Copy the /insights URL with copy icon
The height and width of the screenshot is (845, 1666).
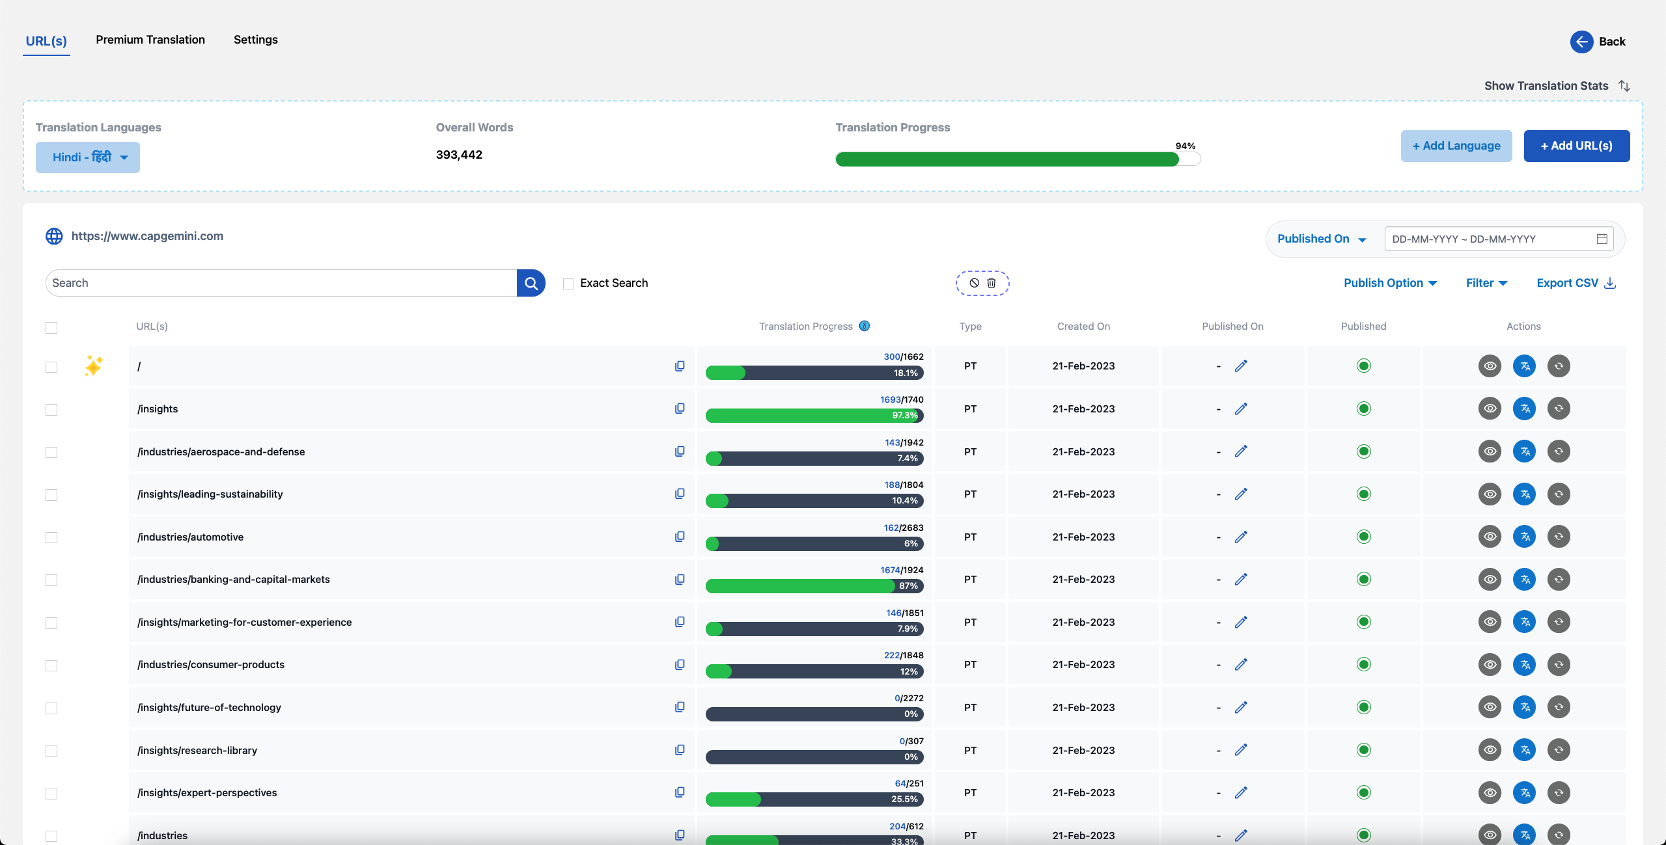[x=680, y=409]
